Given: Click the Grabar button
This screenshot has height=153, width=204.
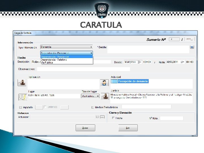Looking at the screenshot, I should click(x=85, y=128).
